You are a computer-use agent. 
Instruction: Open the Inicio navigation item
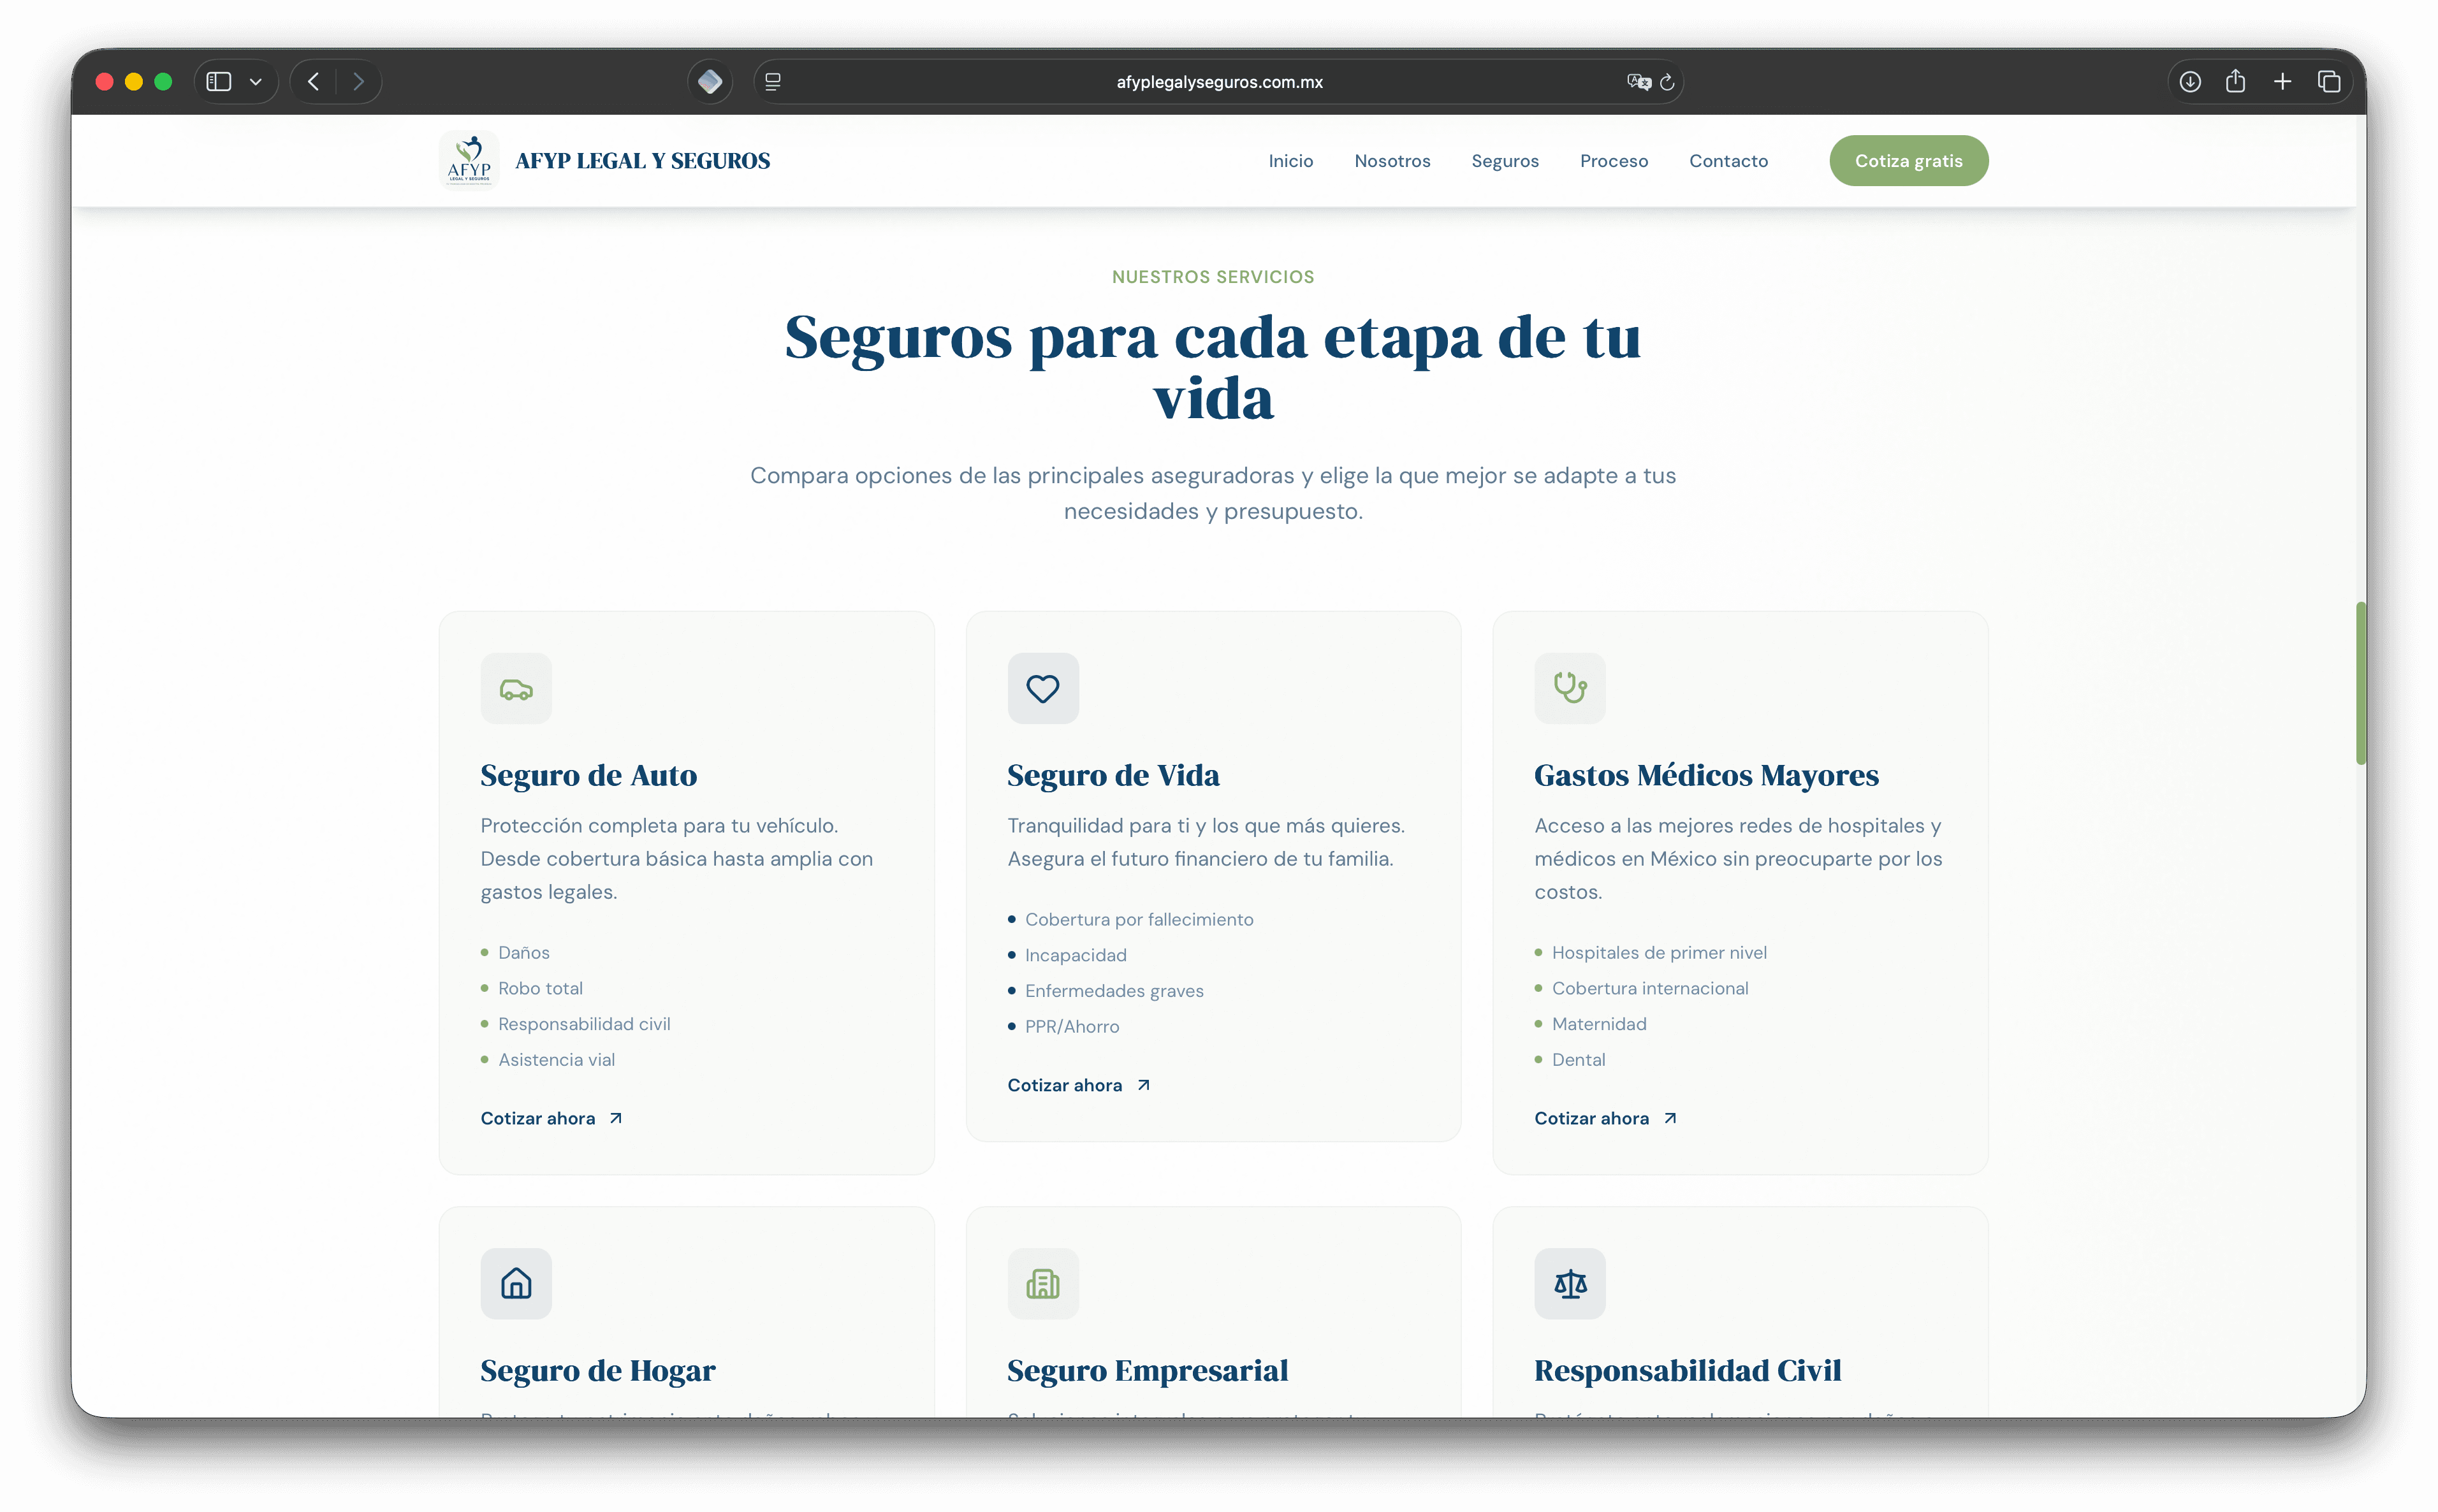pos(1290,161)
